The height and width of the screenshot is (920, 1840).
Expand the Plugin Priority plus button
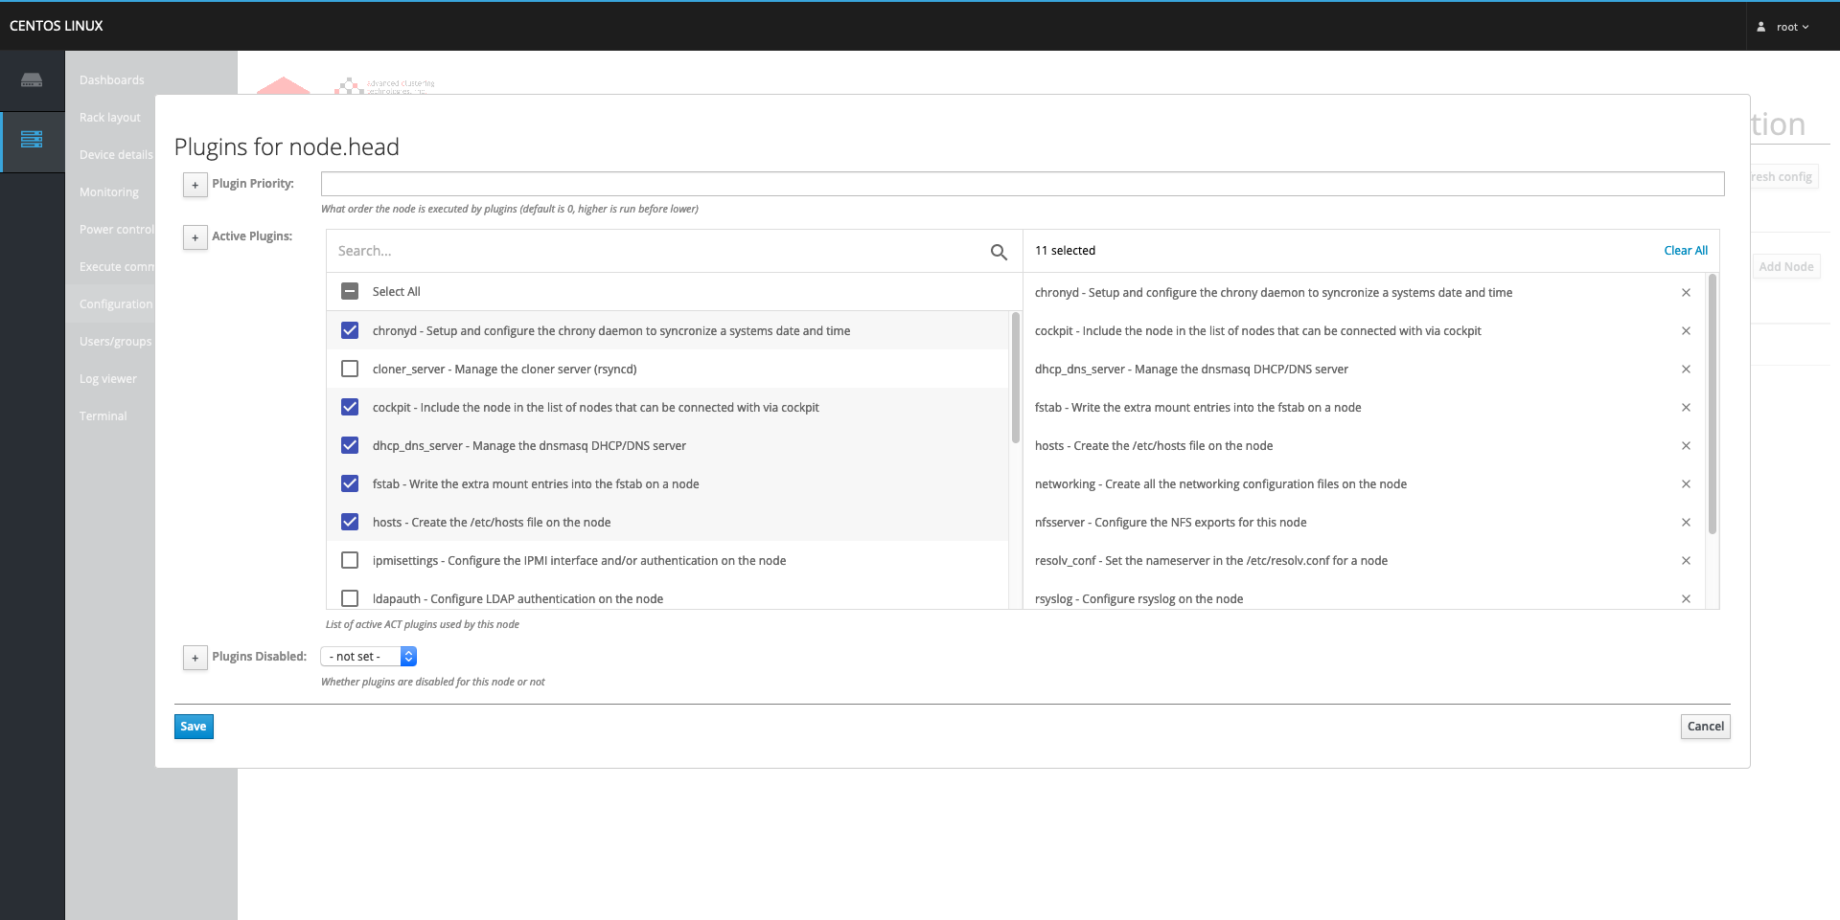click(195, 185)
